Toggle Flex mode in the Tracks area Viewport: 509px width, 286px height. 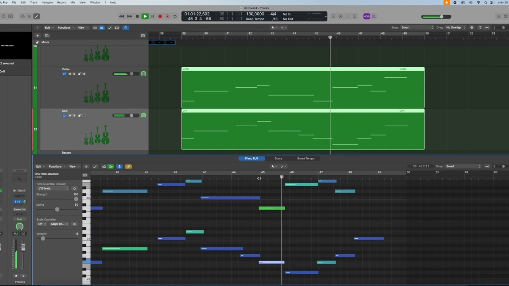point(117,28)
